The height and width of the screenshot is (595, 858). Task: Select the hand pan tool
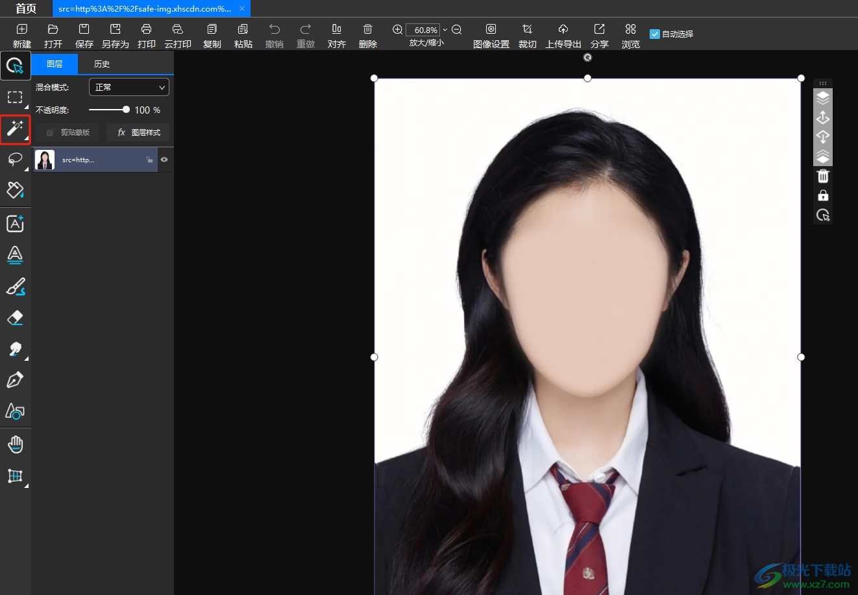tap(15, 444)
